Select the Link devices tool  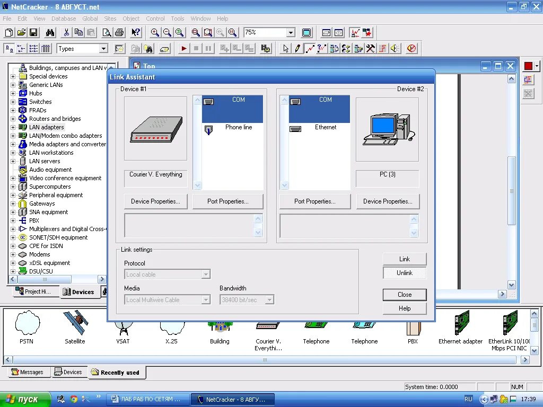[310, 48]
